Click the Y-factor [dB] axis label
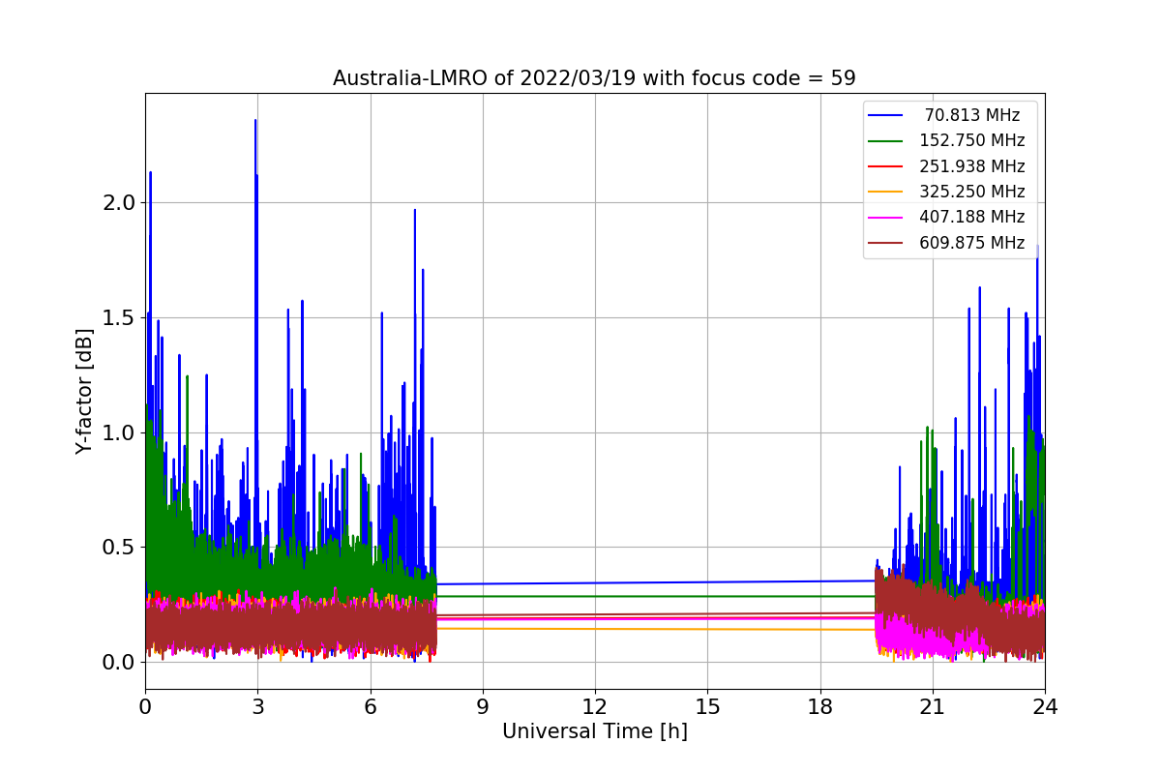Screen dimensions: 1161x774 [85, 391]
